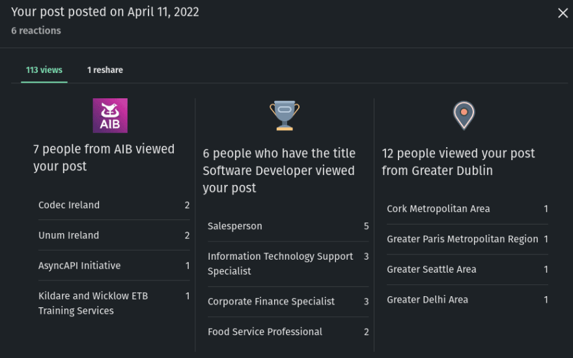This screenshot has height=358, width=573.
Task: Select Greater Paris Metropolitan Region row
Action: [x=468, y=240]
